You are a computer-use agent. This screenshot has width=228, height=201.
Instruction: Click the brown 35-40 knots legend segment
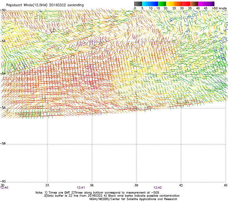194,4
